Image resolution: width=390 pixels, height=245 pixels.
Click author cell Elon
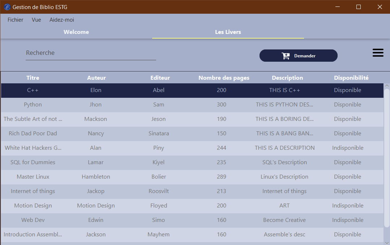[96, 90]
